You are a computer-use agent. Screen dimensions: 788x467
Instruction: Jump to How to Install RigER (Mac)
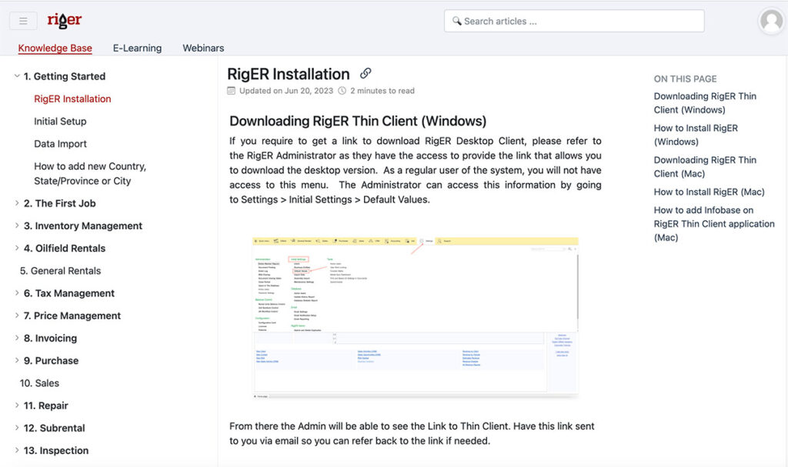pos(709,192)
